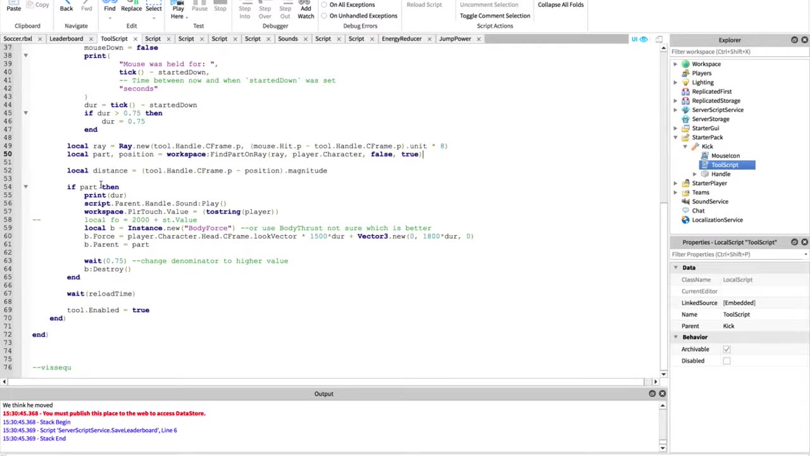Expand the Workspace tree node
The height and width of the screenshot is (456, 810).
675,64
